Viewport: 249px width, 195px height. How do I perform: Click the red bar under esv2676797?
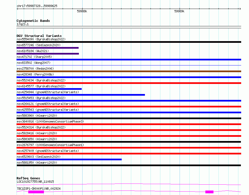[129, 148]
